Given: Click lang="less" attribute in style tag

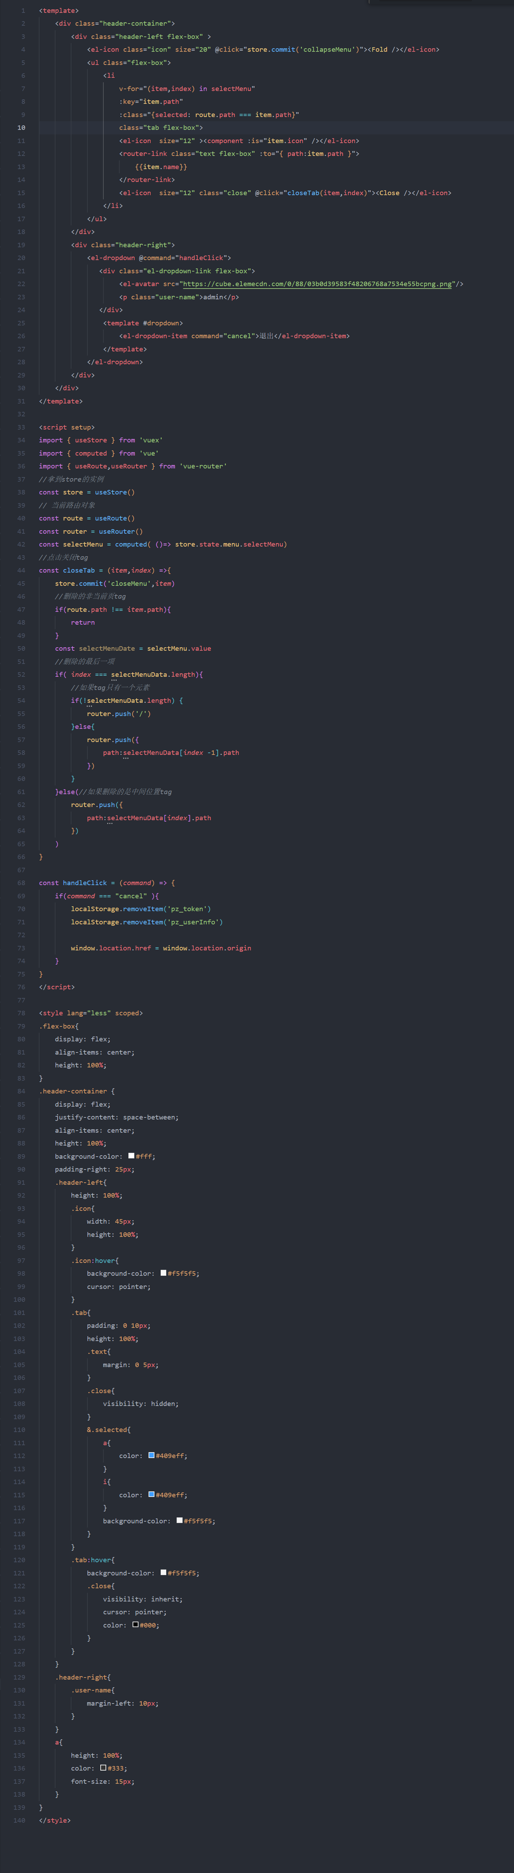Looking at the screenshot, I should tap(89, 1013).
